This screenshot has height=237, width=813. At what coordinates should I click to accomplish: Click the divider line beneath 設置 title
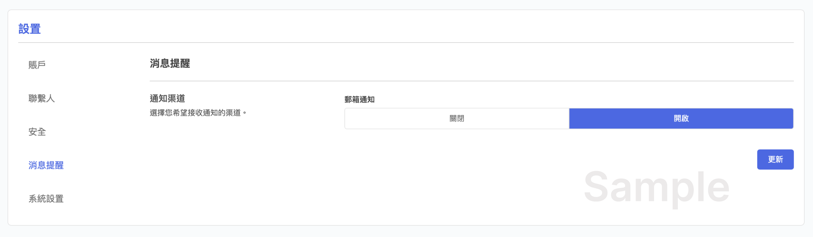(406, 43)
